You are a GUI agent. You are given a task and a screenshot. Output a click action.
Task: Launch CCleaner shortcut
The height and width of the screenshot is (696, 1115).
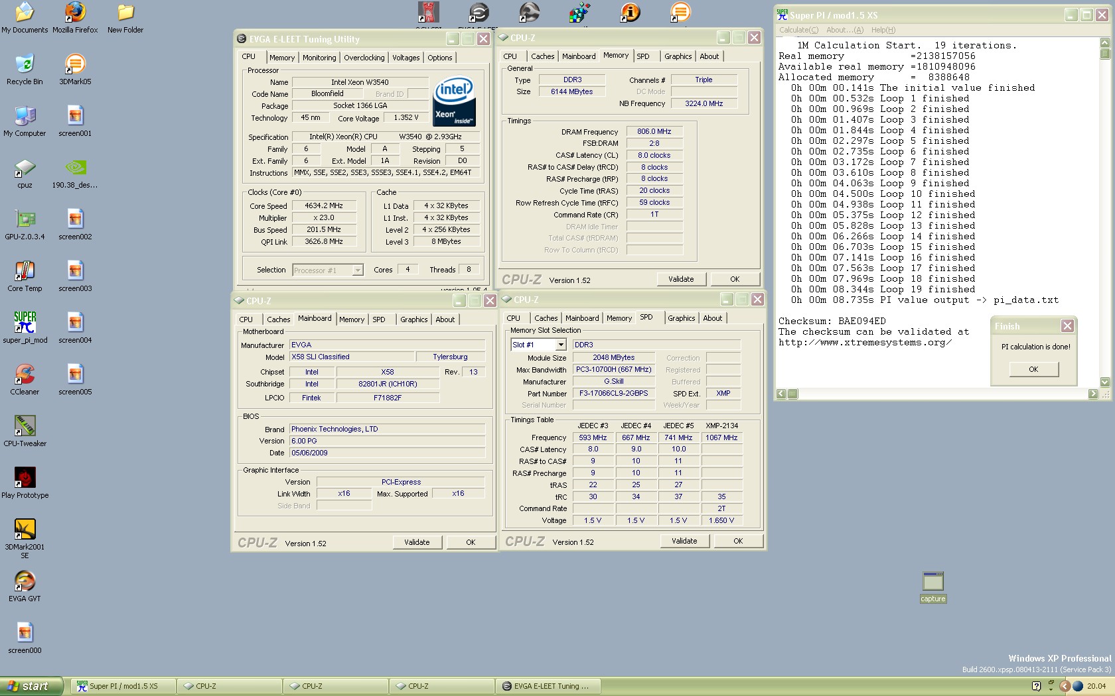(25, 380)
